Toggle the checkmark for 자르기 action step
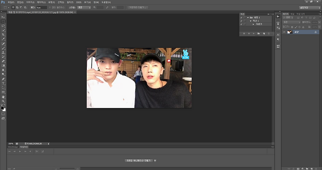The height and width of the screenshot is (170, 322). point(241,24)
